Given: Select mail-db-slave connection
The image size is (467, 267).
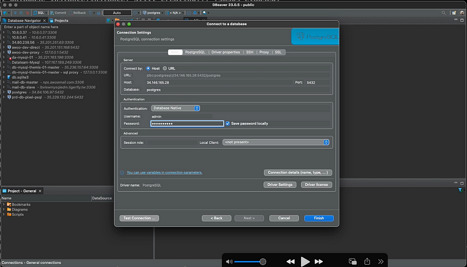Looking at the screenshot, I should point(23,87).
